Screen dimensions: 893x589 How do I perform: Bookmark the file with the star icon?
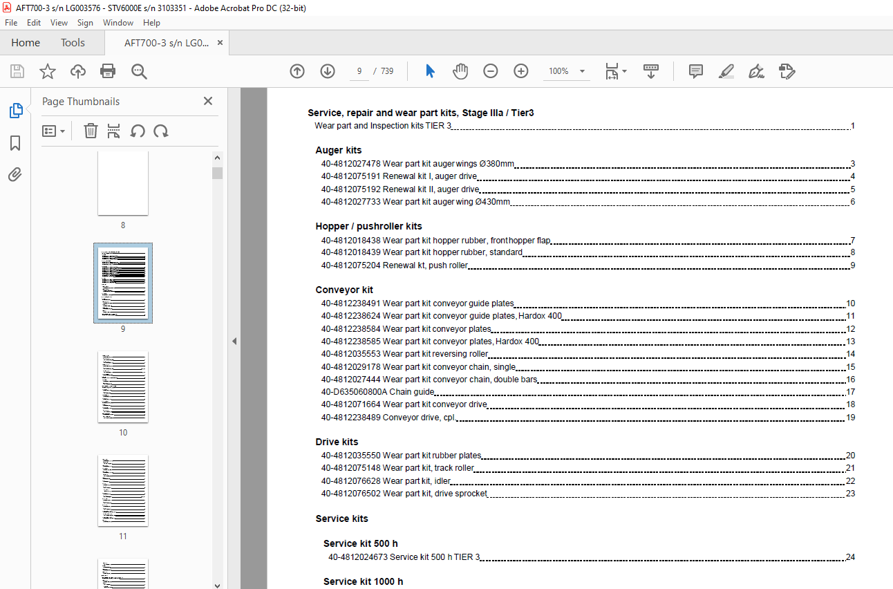pos(47,71)
